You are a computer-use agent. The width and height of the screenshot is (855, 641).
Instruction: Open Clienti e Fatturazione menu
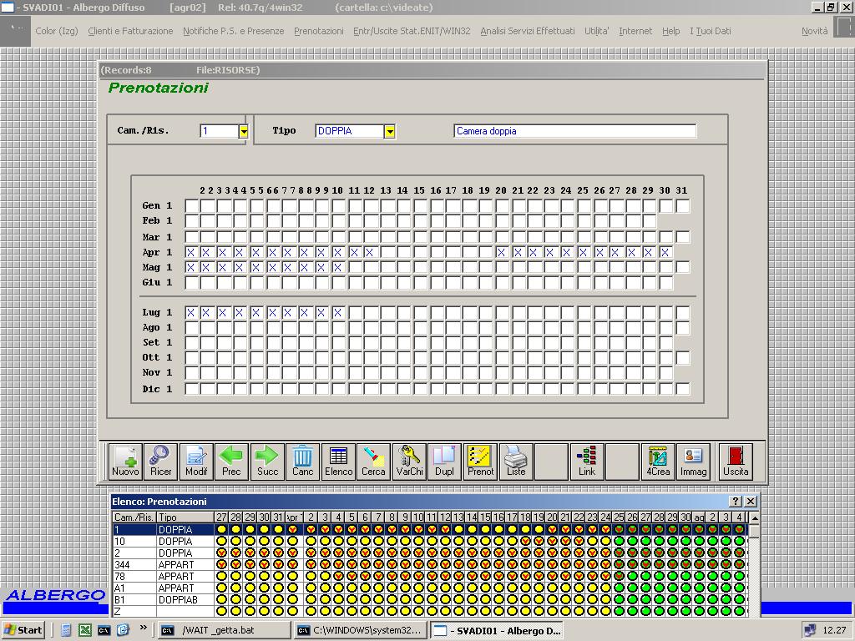click(130, 31)
